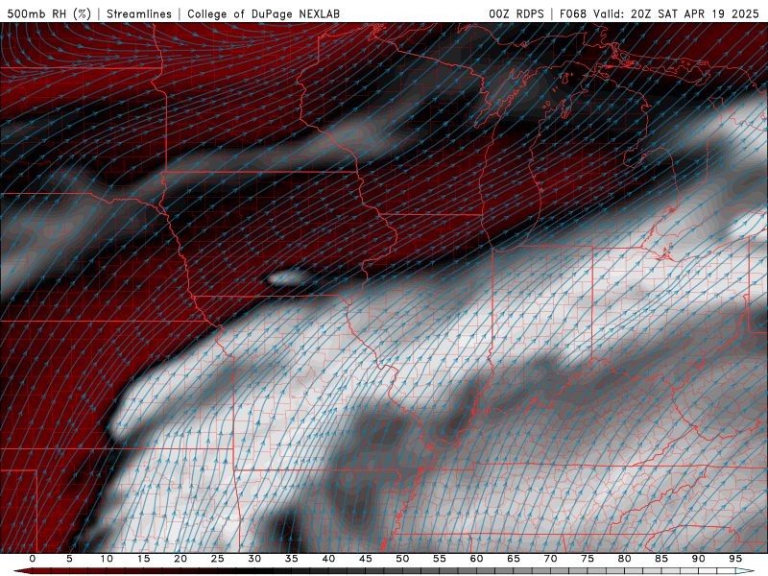
Task: Click the "40" color scale label
Action: [x=328, y=559]
